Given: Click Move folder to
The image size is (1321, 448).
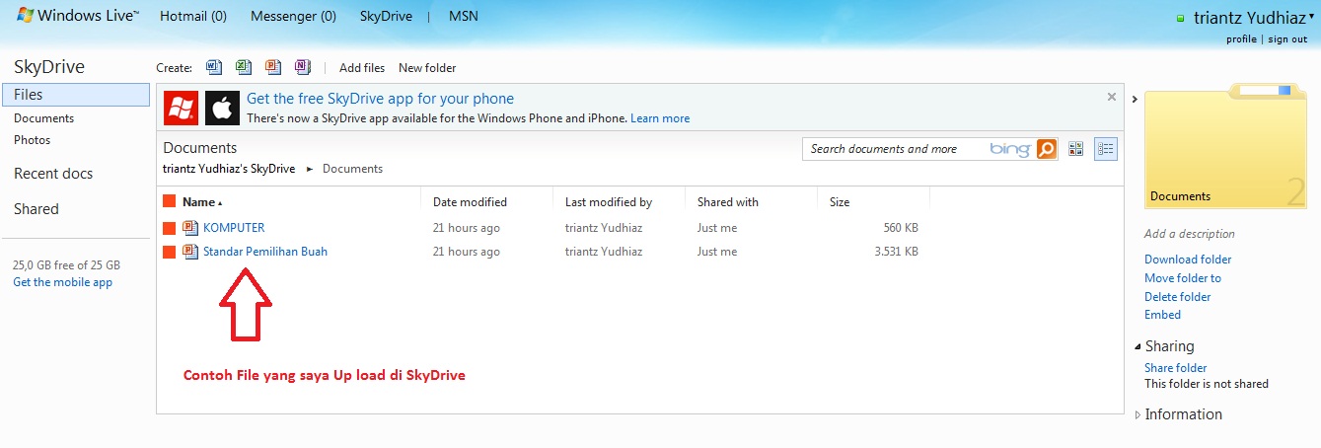Looking at the screenshot, I should (1183, 278).
